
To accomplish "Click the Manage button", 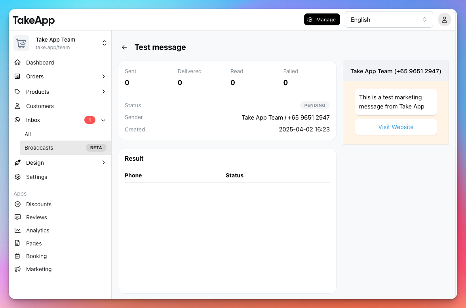I will click(x=322, y=20).
